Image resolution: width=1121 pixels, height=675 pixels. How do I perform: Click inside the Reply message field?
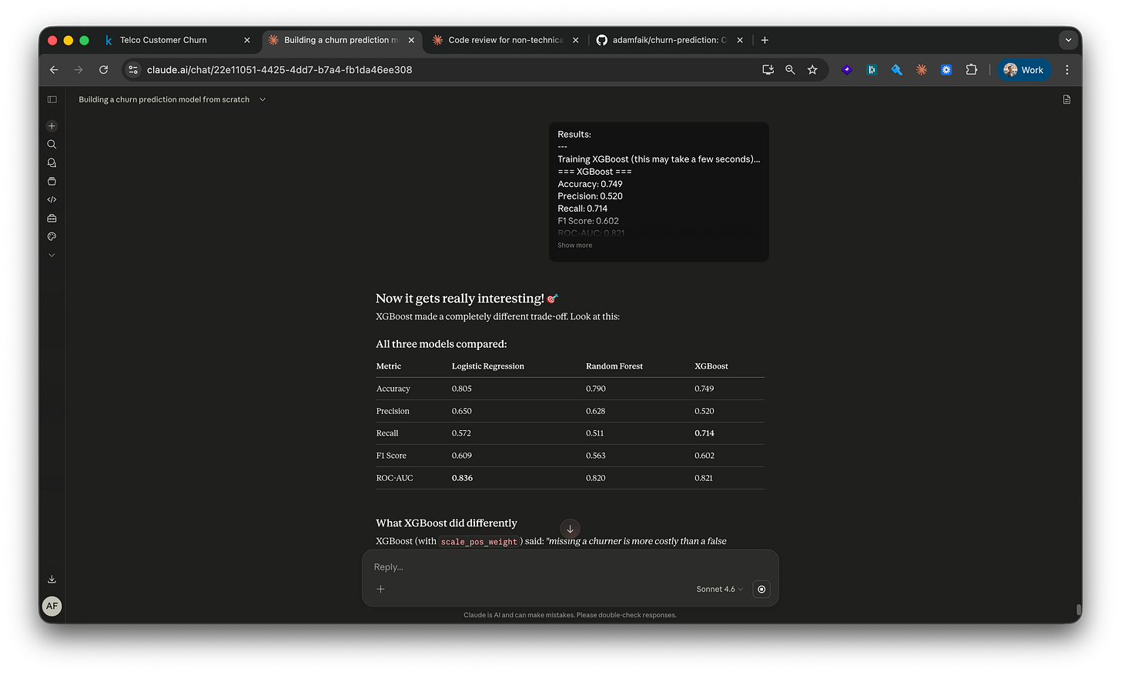coord(539,566)
